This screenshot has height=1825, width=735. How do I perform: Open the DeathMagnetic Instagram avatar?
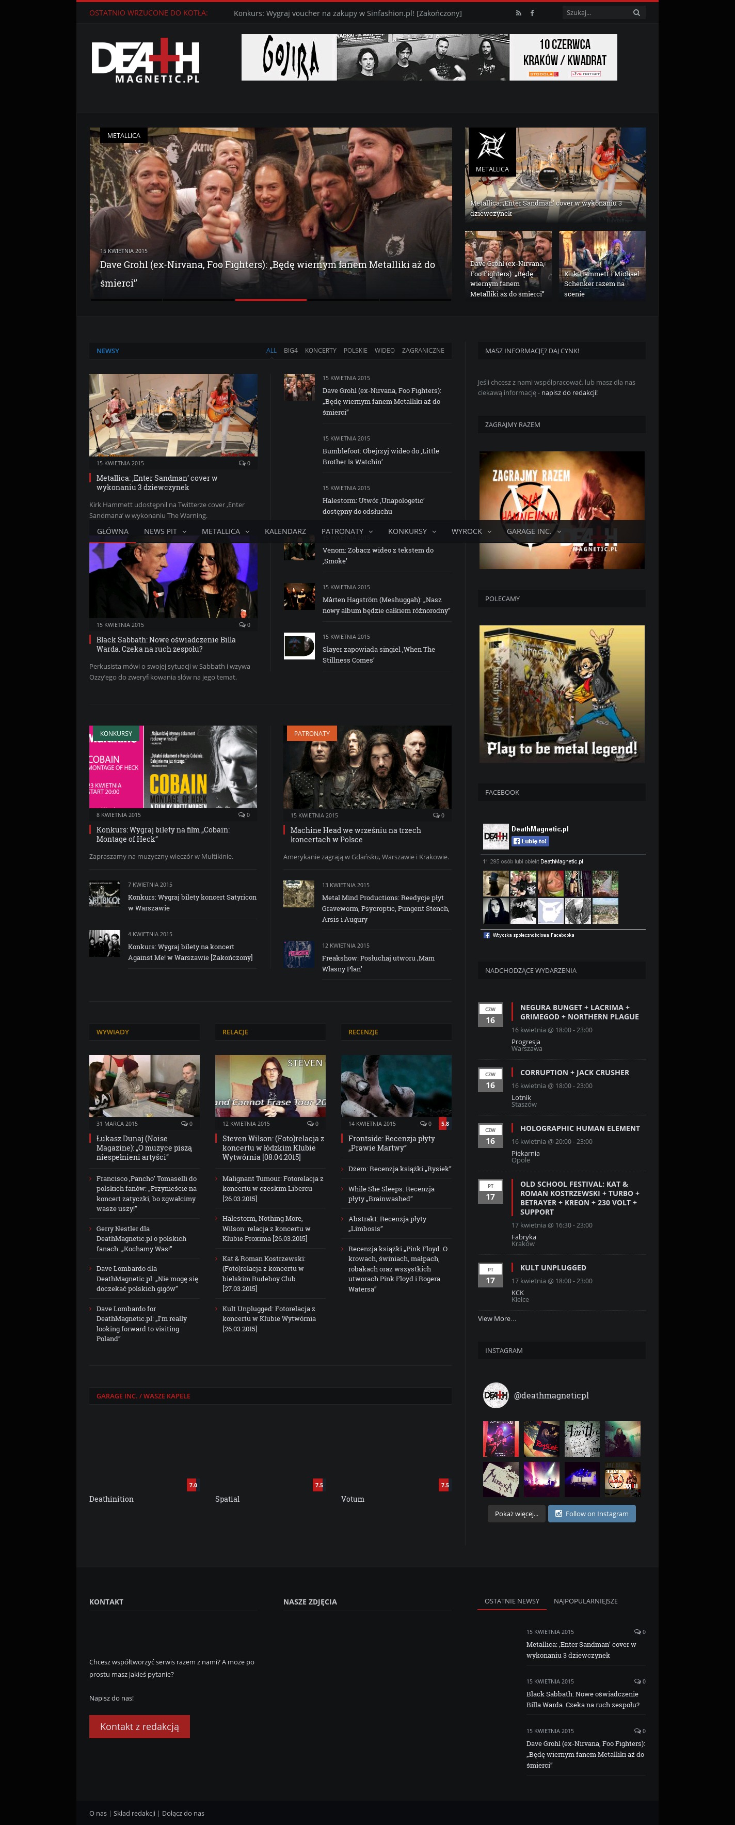(496, 1395)
